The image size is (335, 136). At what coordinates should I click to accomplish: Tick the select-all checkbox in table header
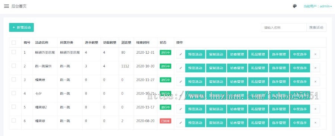point(14,43)
